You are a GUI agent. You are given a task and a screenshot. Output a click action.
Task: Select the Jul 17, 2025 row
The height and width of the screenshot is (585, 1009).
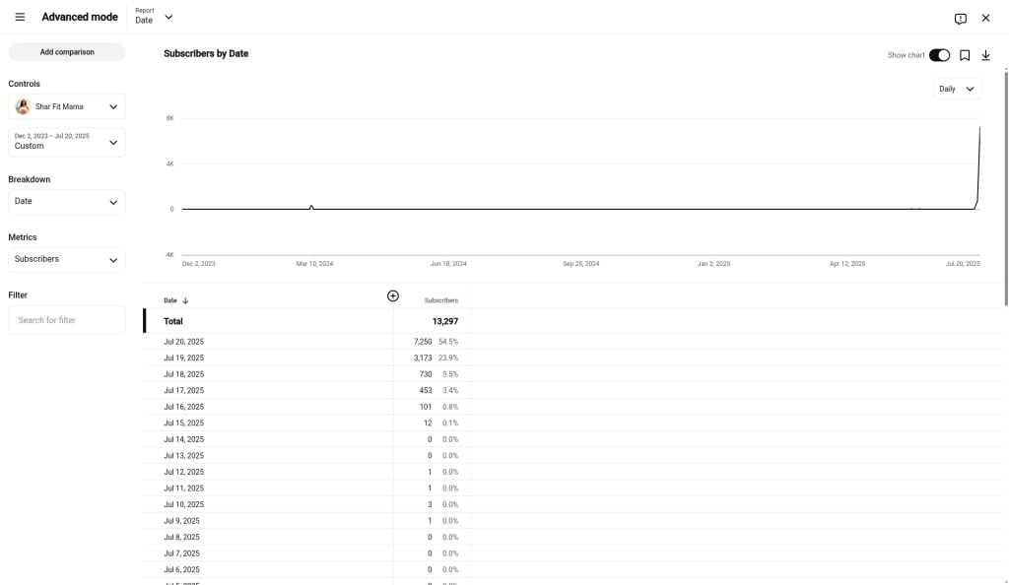572,390
